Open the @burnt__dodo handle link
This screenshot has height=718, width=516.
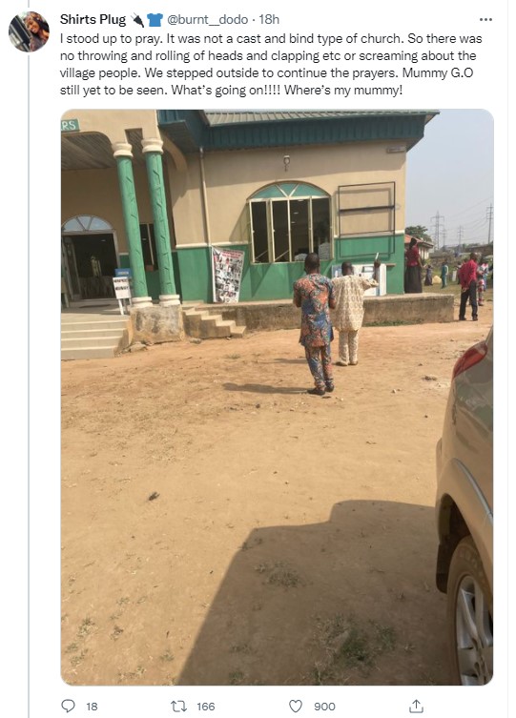coord(207,19)
